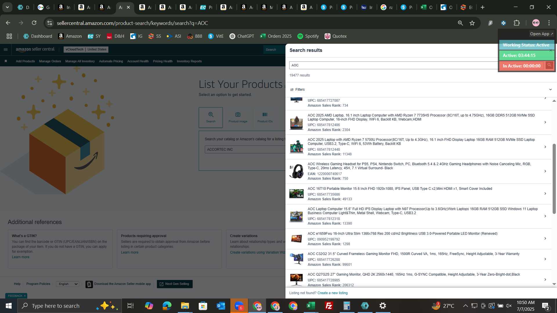Open the browser zoom magnifier icon
Viewport: 557px width, 313px height.
[460, 23]
